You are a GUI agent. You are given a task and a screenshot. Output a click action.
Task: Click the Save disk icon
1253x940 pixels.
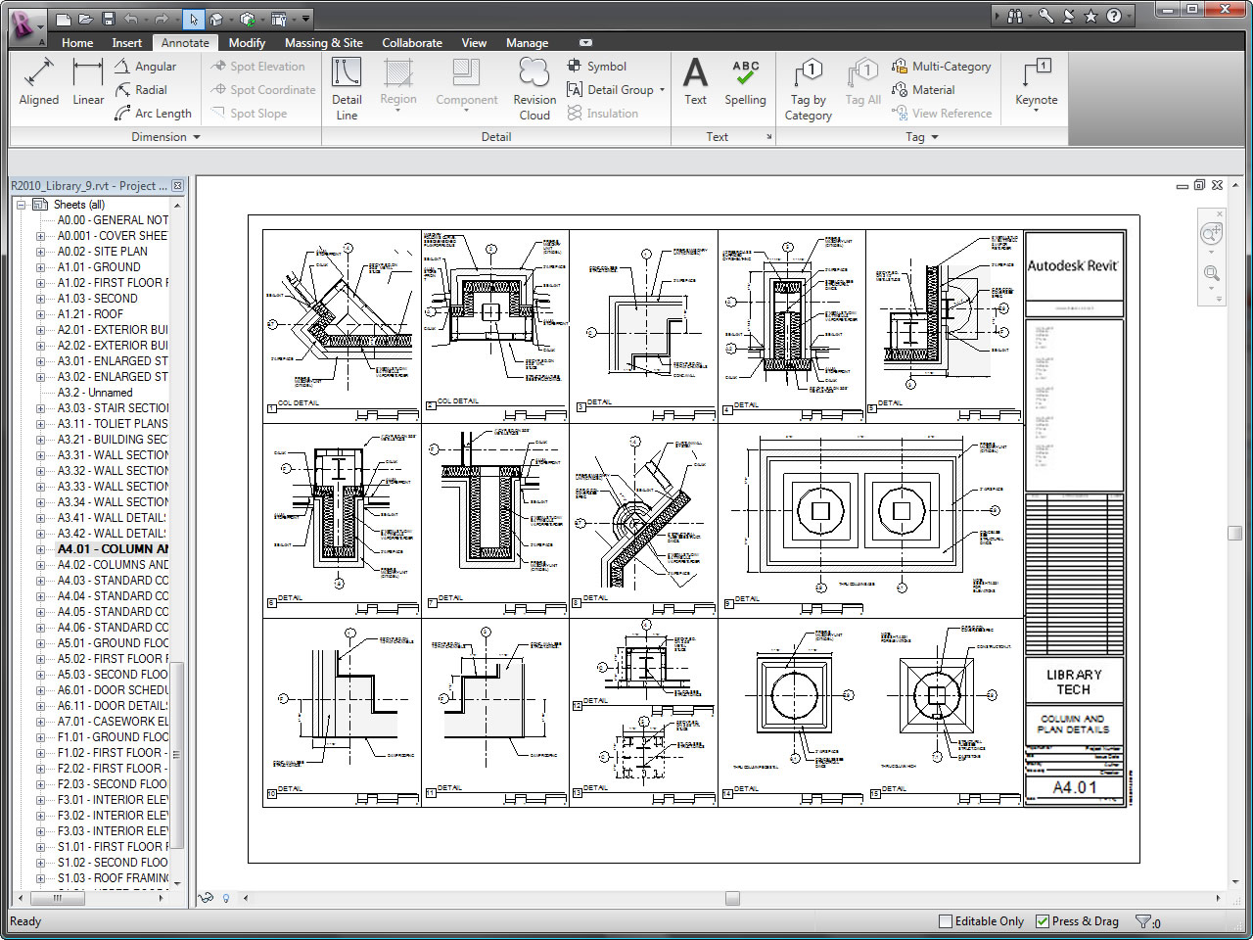point(108,19)
